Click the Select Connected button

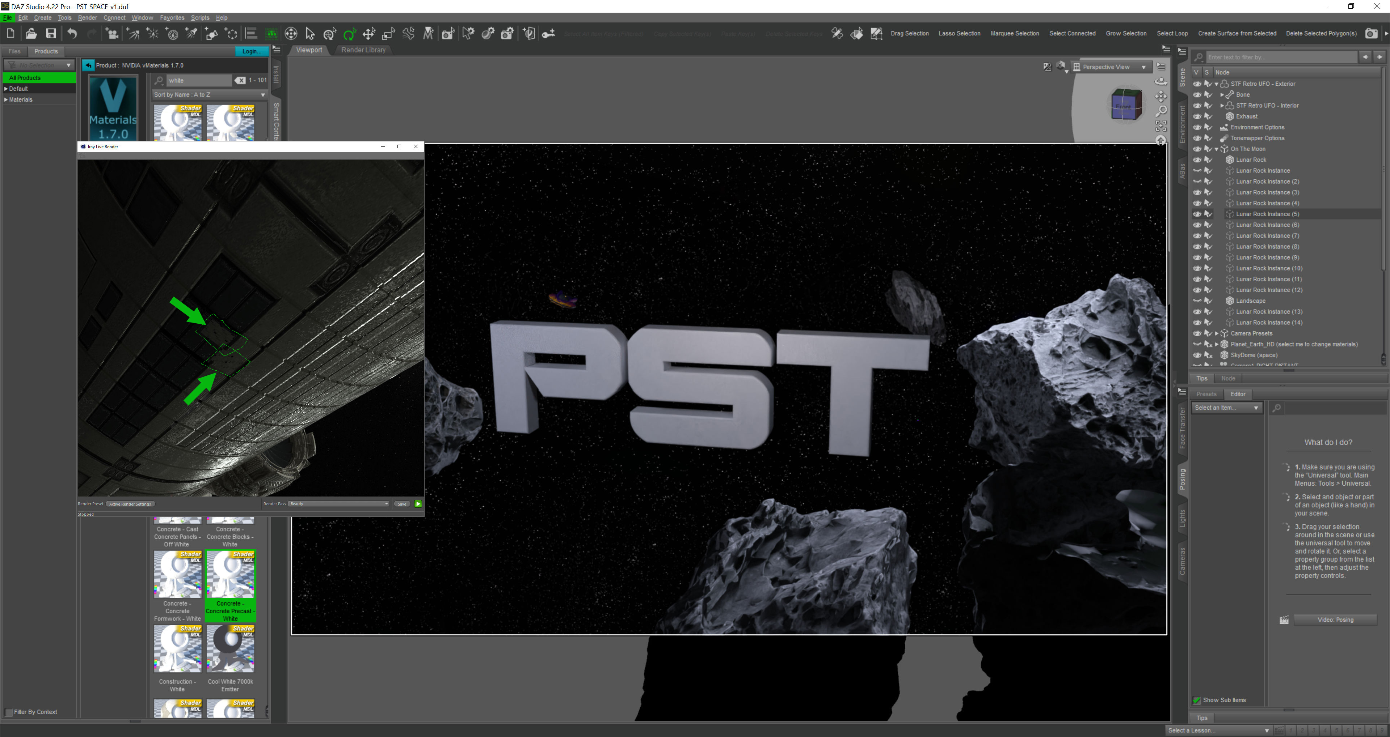pyautogui.click(x=1071, y=33)
